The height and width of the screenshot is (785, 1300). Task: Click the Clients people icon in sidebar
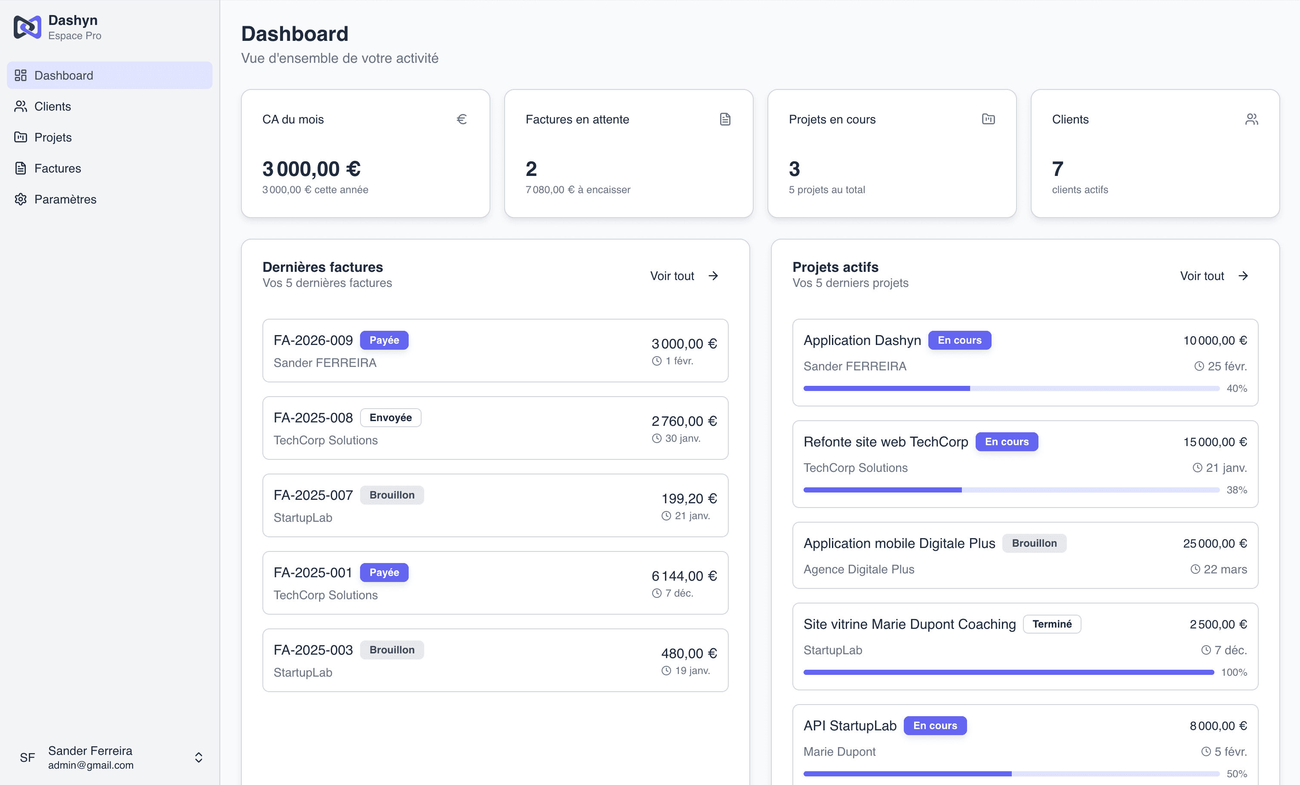(x=21, y=106)
